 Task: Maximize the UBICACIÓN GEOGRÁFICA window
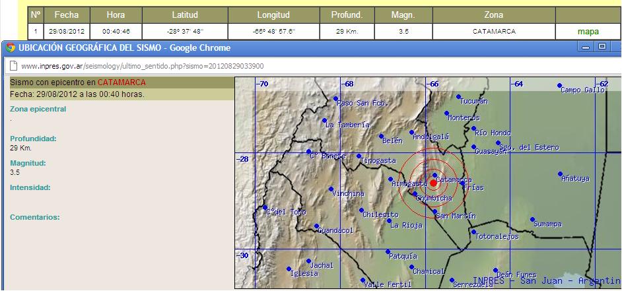coord(602,47)
